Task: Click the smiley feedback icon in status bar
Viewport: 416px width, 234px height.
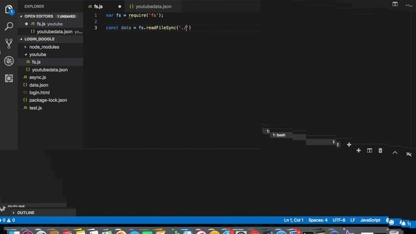Action: tap(391, 222)
